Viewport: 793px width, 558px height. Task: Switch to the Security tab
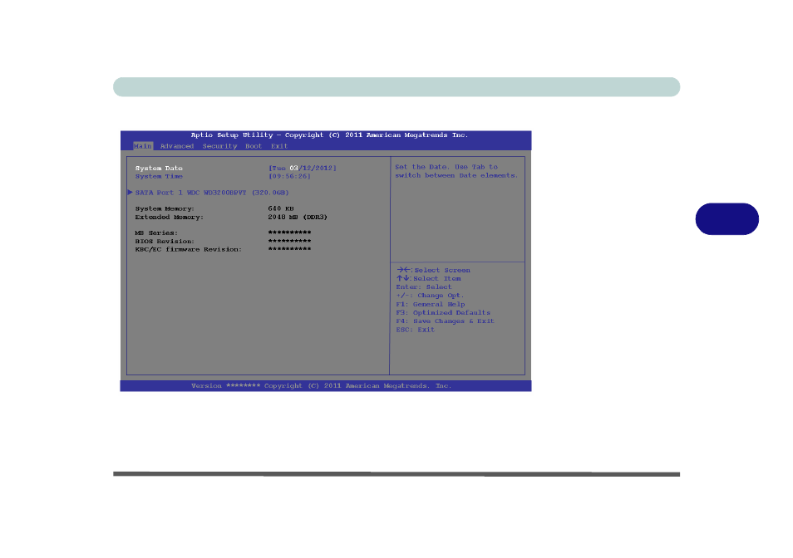(x=219, y=146)
